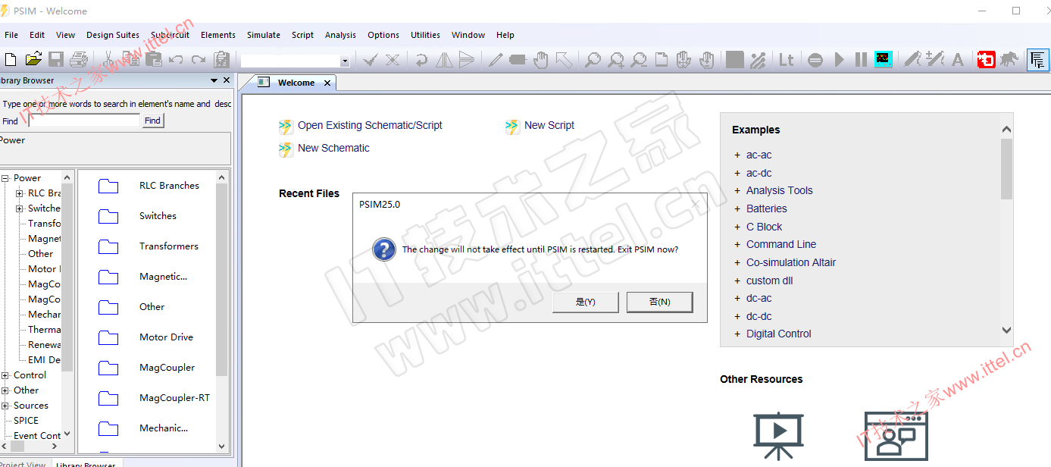Close the Welcome tab with its X
1051x467 pixels.
(x=327, y=83)
